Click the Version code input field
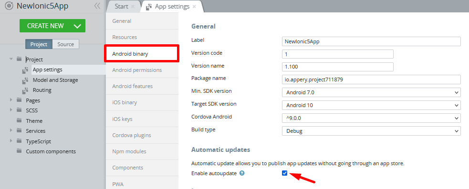The height and width of the screenshot is (189, 469). coord(338,54)
